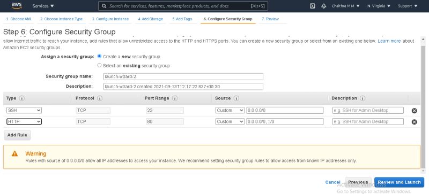Go to step 1 Choose AMI
This screenshot has height=194, width=429.
(x=18, y=19)
